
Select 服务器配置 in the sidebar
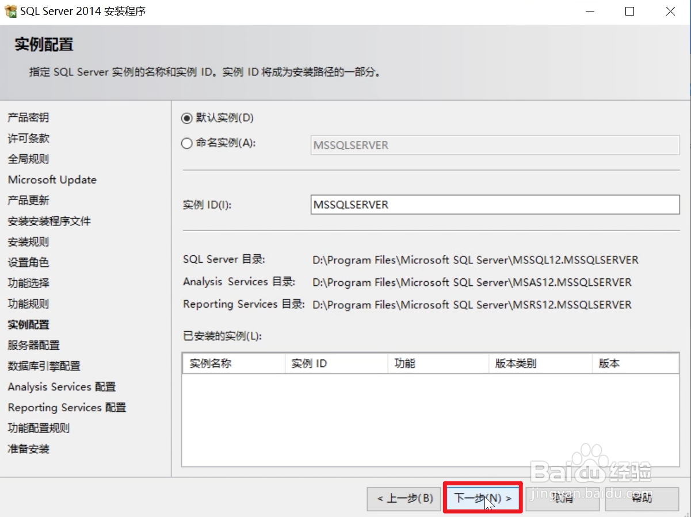28,345
